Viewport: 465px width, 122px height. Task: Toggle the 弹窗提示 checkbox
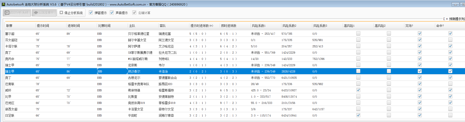91,13
